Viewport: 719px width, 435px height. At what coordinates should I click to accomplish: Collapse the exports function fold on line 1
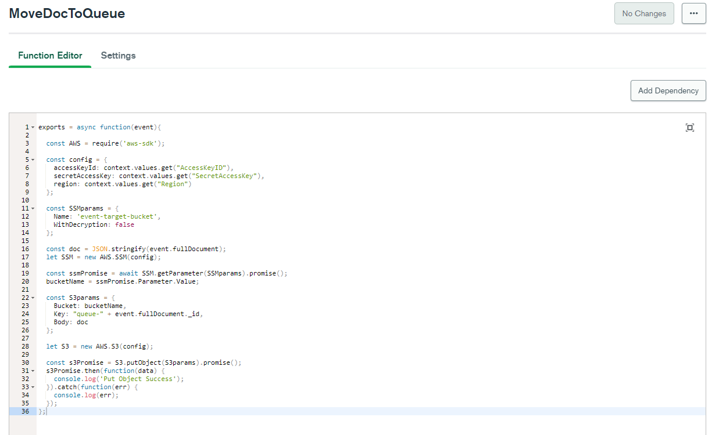31,126
